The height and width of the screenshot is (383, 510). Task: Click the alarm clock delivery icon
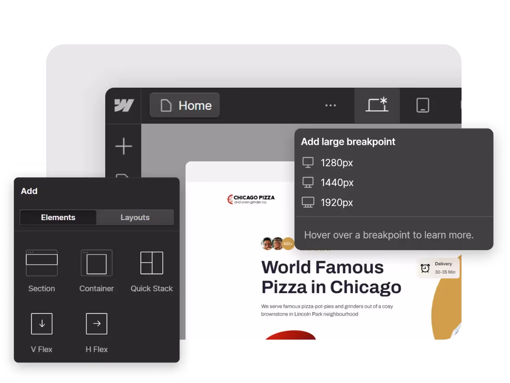pos(425,268)
